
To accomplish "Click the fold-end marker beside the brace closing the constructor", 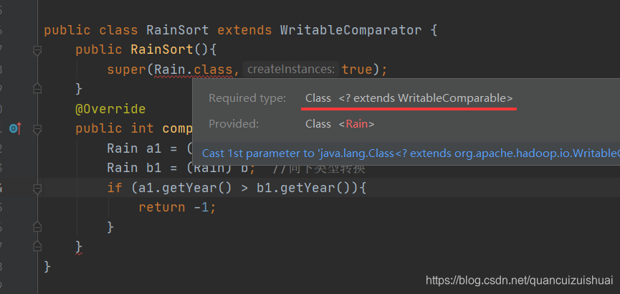I will tap(37, 89).
